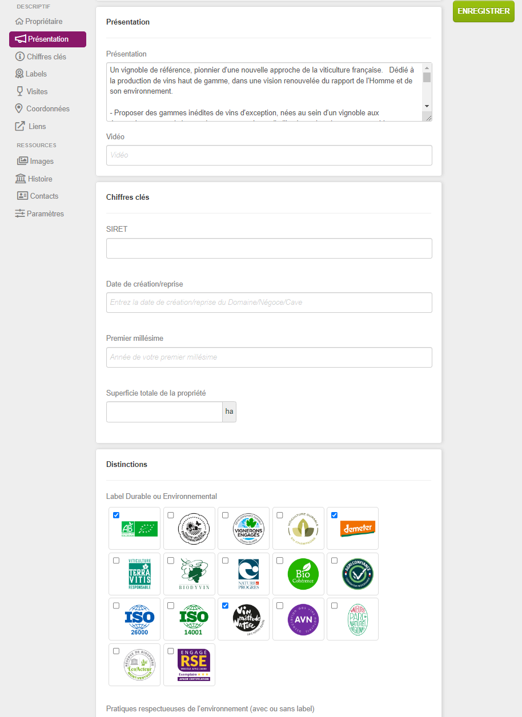Click the Valeurs Parc Naturel Régional logo
This screenshot has width=522, height=717.
point(358,620)
